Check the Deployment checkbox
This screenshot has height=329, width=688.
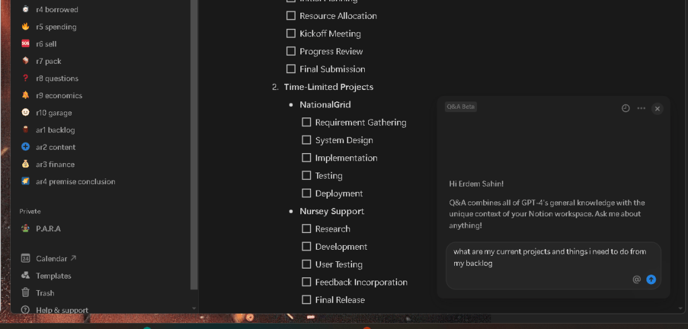(x=306, y=193)
